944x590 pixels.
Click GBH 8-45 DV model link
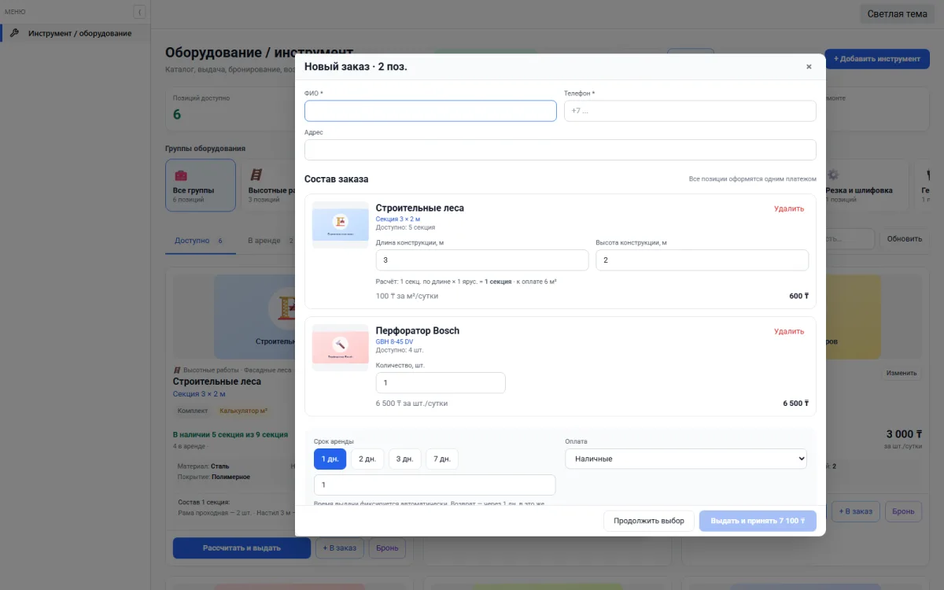tap(394, 341)
